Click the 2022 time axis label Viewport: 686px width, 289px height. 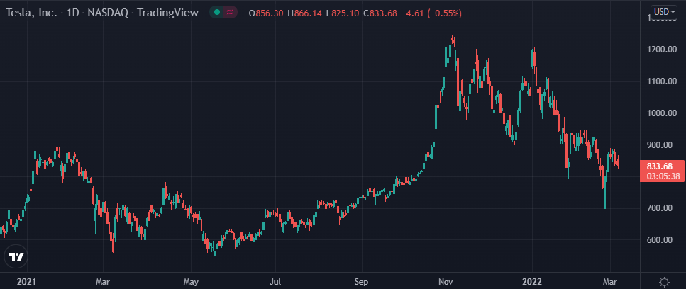pos(533,282)
